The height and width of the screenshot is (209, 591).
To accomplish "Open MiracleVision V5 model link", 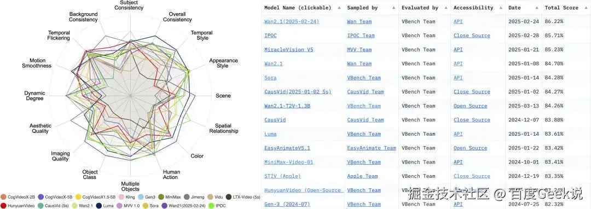I will pos(289,50).
